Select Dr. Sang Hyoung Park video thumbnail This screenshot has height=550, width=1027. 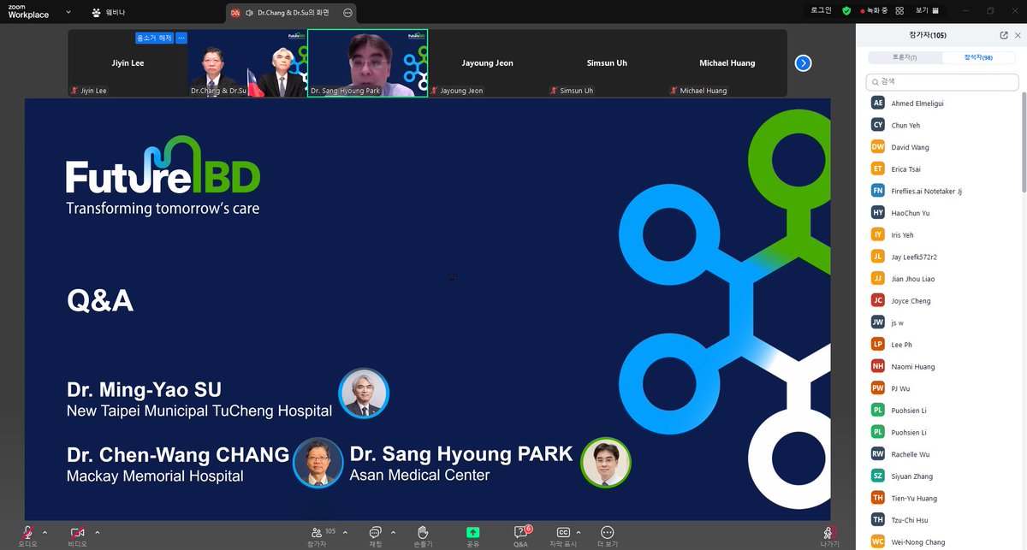(x=367, y=63)
